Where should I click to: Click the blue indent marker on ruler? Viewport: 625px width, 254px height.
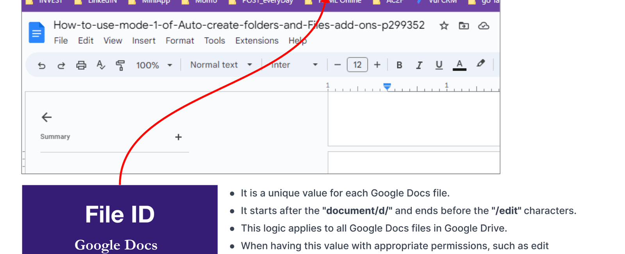387,86
